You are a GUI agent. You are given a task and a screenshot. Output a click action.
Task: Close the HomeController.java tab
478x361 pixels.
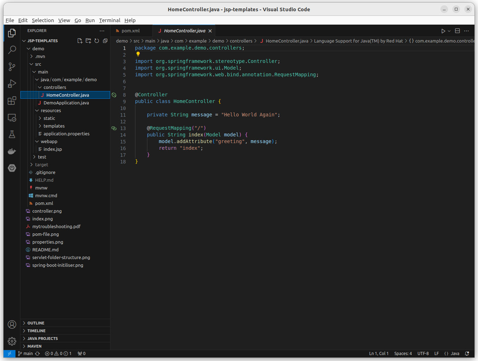210,31
